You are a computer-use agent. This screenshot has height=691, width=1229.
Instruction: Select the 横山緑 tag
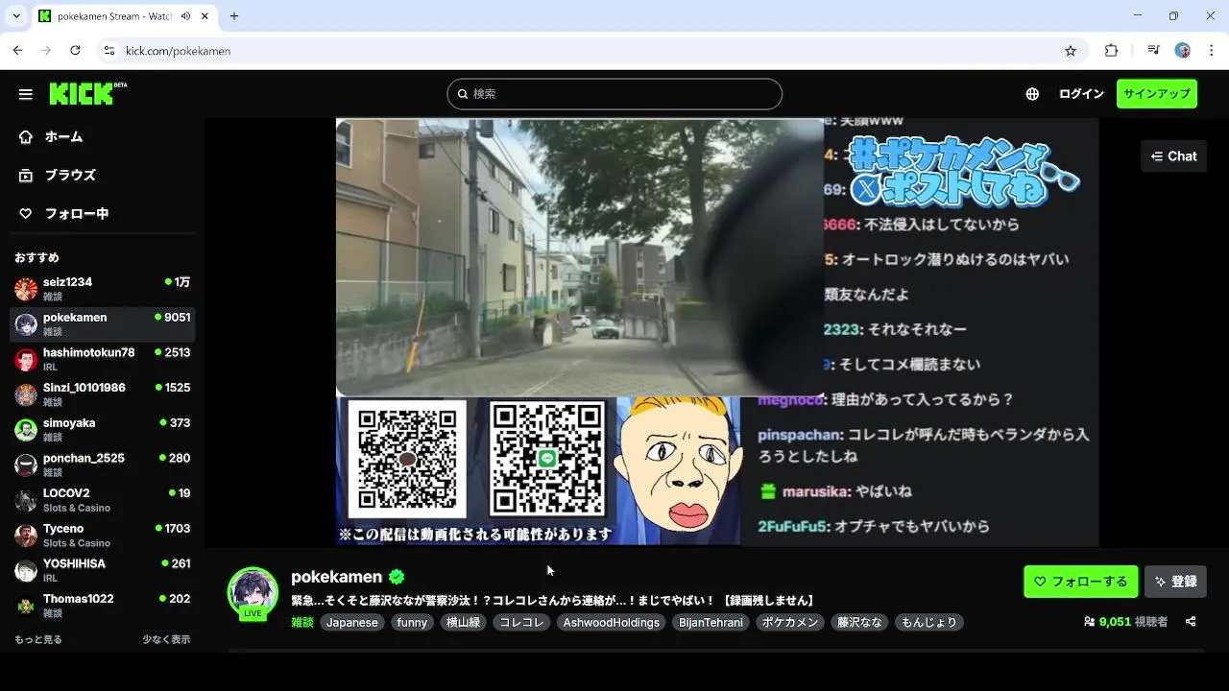click(x=463, y=623)
